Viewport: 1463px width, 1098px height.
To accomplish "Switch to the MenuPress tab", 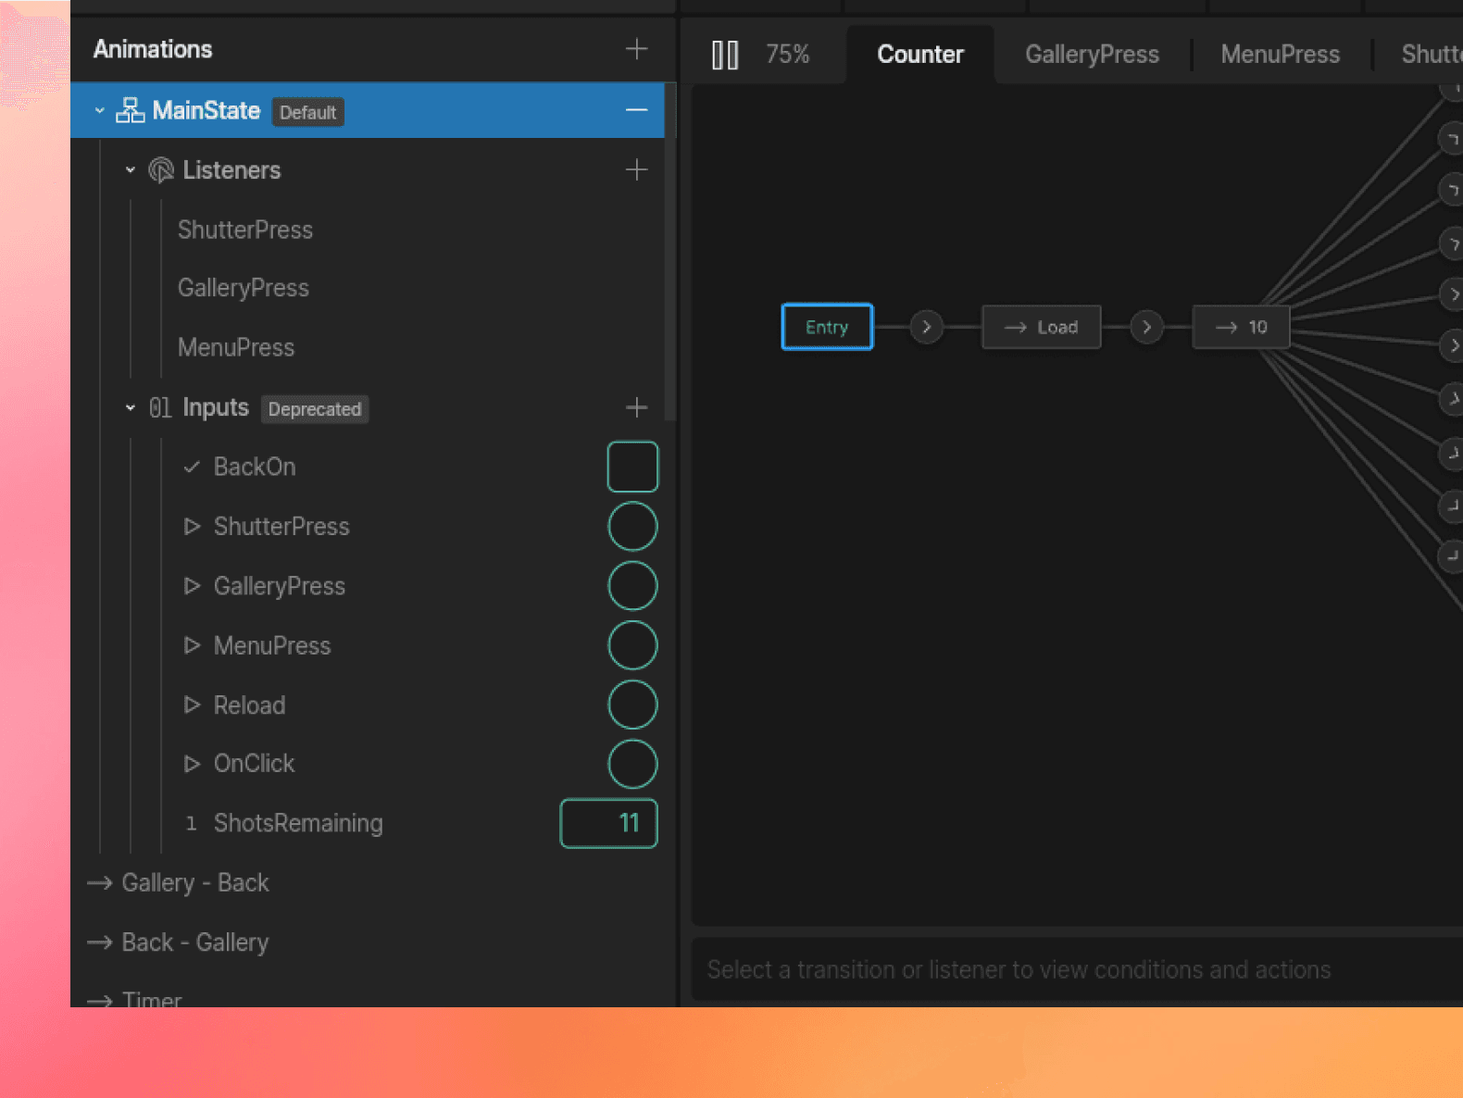I will point(1280,55).
